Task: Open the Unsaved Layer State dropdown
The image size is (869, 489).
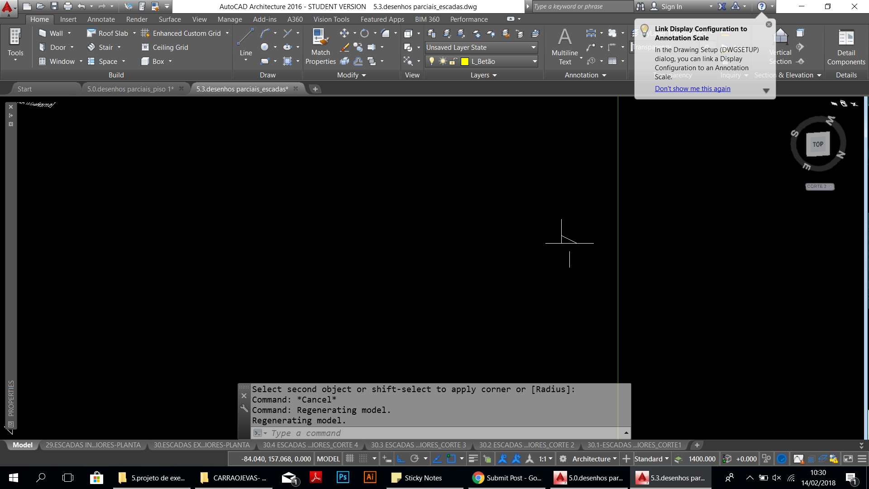Action: (x=533, y=47)
